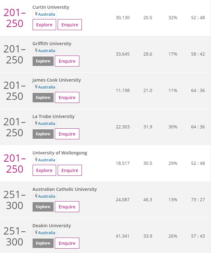Viewport: 211px width, 253px height.
Task: Click the location pin icon for Australian Catholic University
Action: pyautogui.click(x=36, y=196)
